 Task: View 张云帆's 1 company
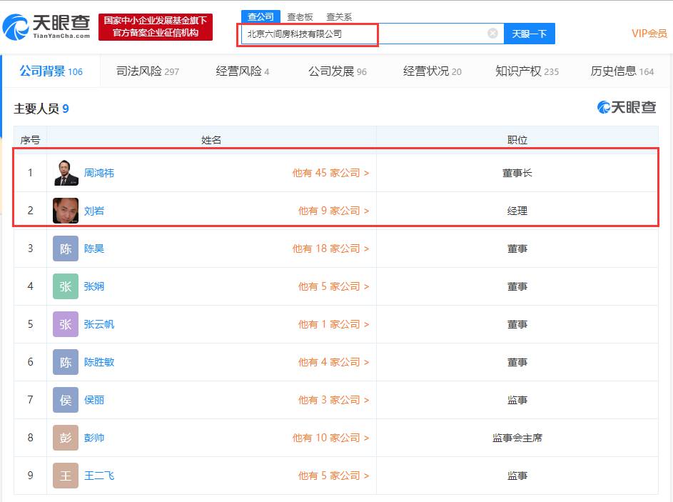point(333,323)
